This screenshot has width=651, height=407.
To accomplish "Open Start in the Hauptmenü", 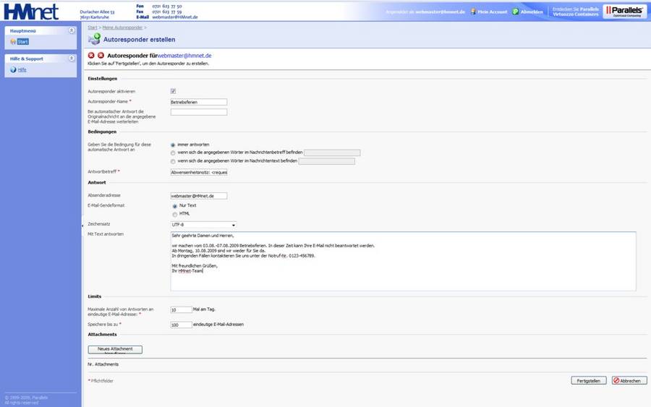I will click(23, 41).
